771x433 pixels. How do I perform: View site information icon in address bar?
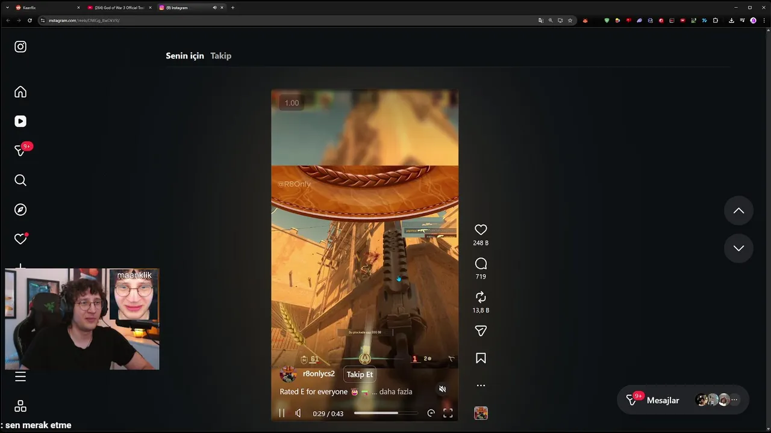[43, 20]
